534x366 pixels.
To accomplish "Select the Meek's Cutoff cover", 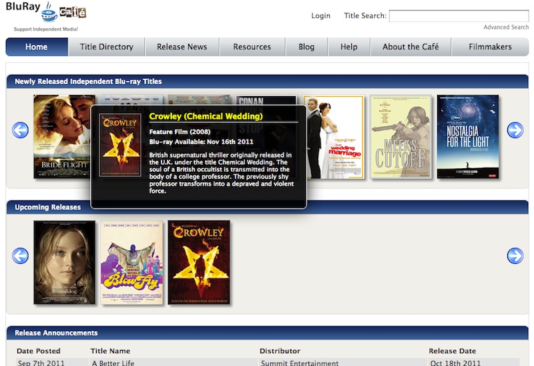I will (x=401, y=137).
